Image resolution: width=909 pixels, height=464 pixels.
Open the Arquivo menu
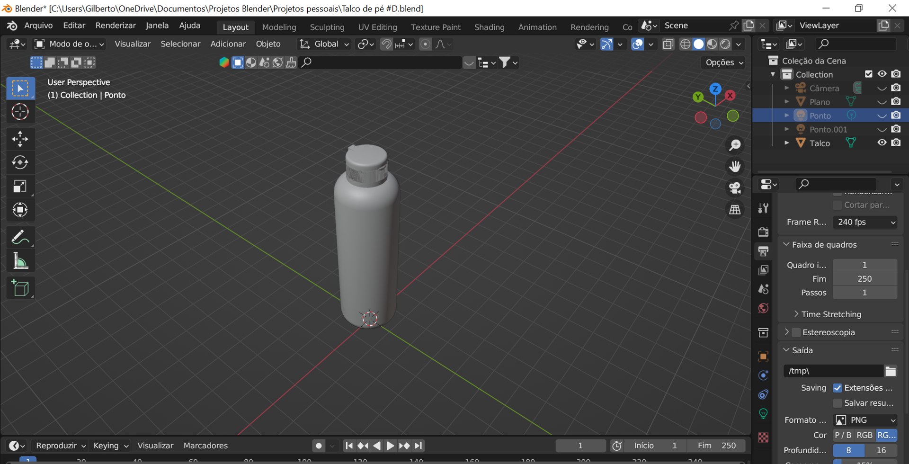tap(38, 26)
